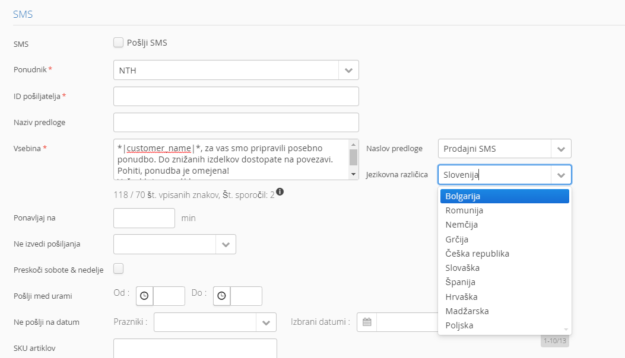Screen dimensions: 625x358
Task: Open the Do time clock icon
Action: point(221,296)
